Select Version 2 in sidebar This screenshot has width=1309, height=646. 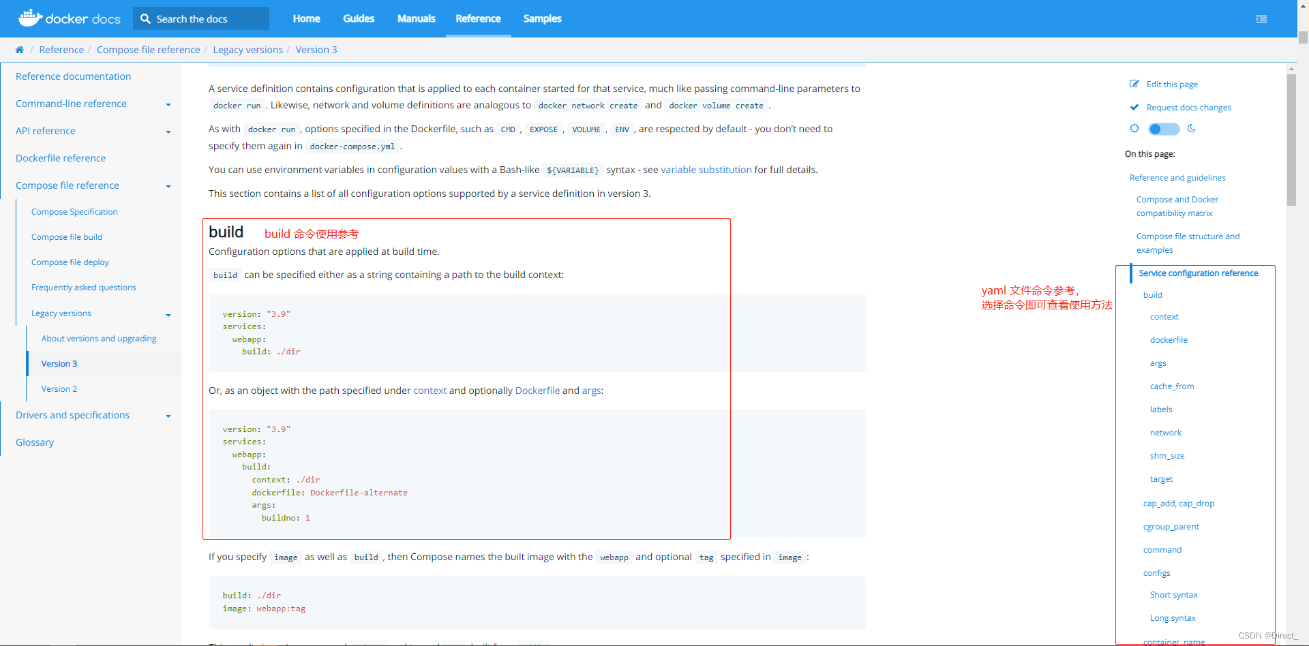[x=59, y=389]
